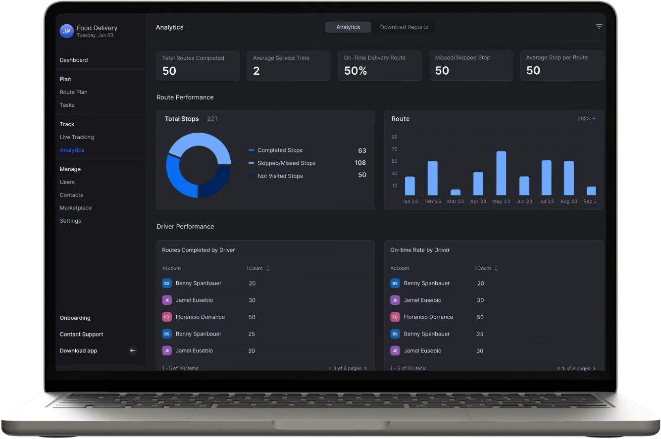Open Route Plan from the sidebar
Viewport: 661px width, 439px height.
pyautogui.click(x=73, y=92)
